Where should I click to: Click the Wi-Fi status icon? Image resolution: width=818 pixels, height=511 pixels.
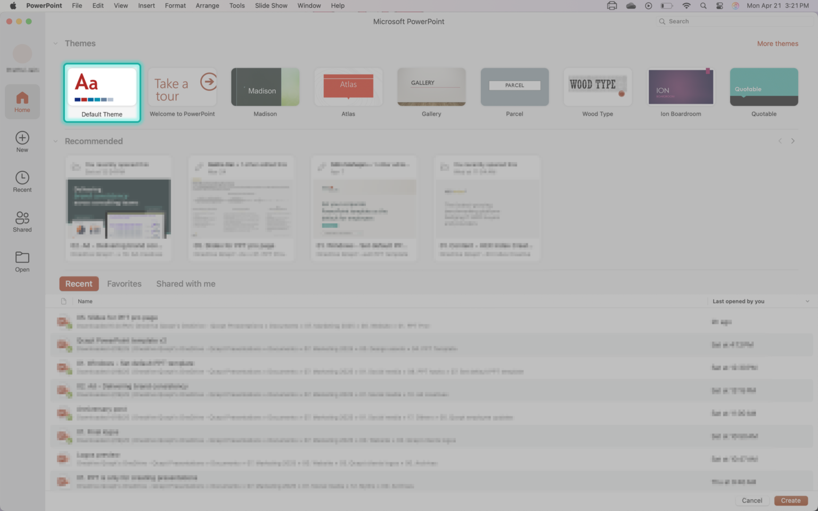(686, 6)
